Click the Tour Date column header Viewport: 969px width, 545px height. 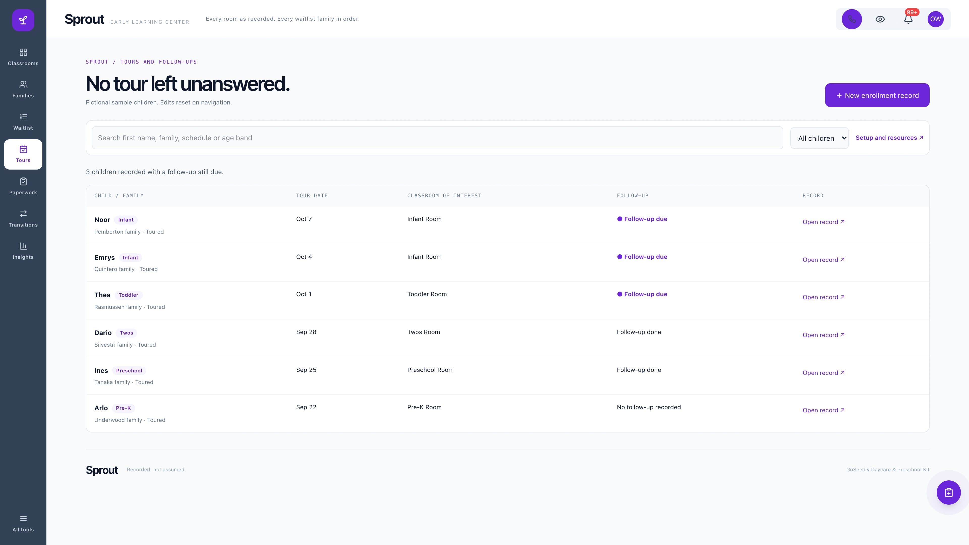312,196
